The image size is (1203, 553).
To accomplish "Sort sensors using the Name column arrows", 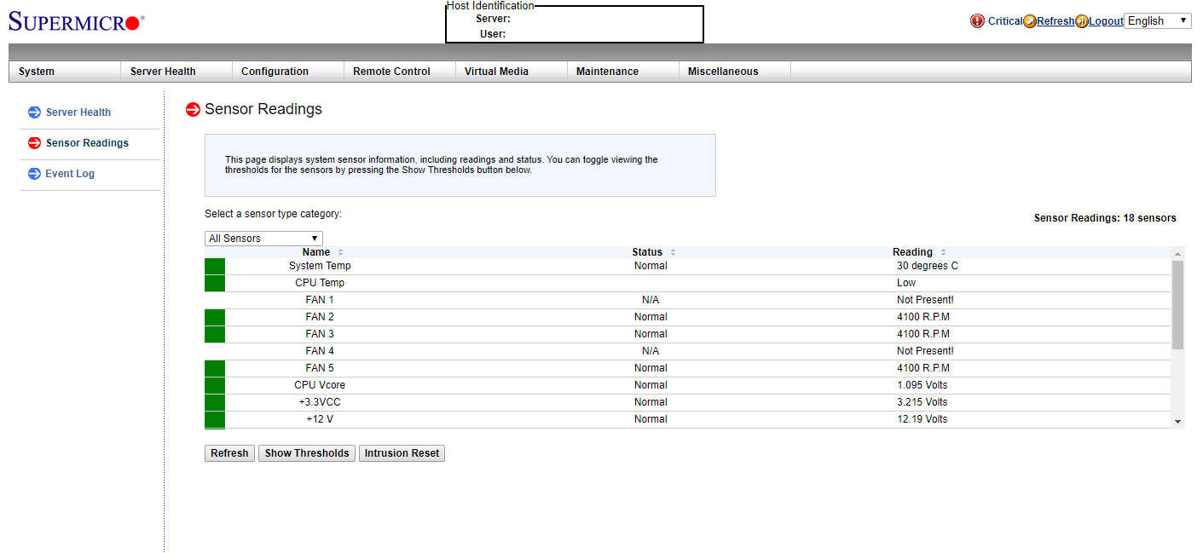I will point(340,252).
